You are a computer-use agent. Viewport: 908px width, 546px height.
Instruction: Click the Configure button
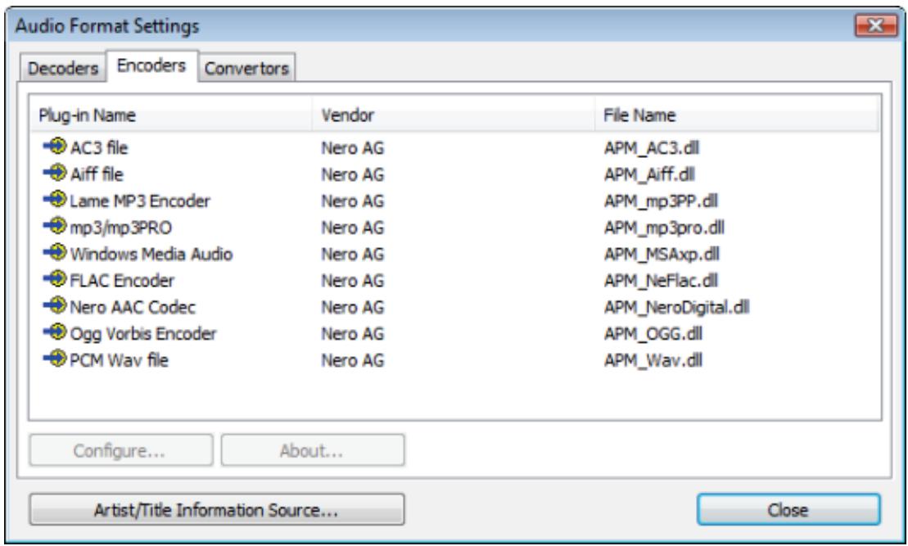point(120,450)
